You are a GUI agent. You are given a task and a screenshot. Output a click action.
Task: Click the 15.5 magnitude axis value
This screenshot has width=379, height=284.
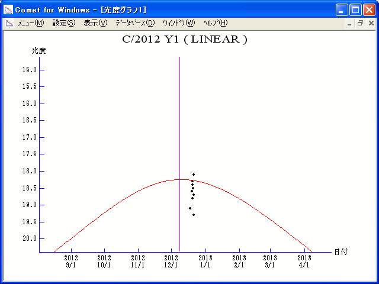click(x=30, y=86)
